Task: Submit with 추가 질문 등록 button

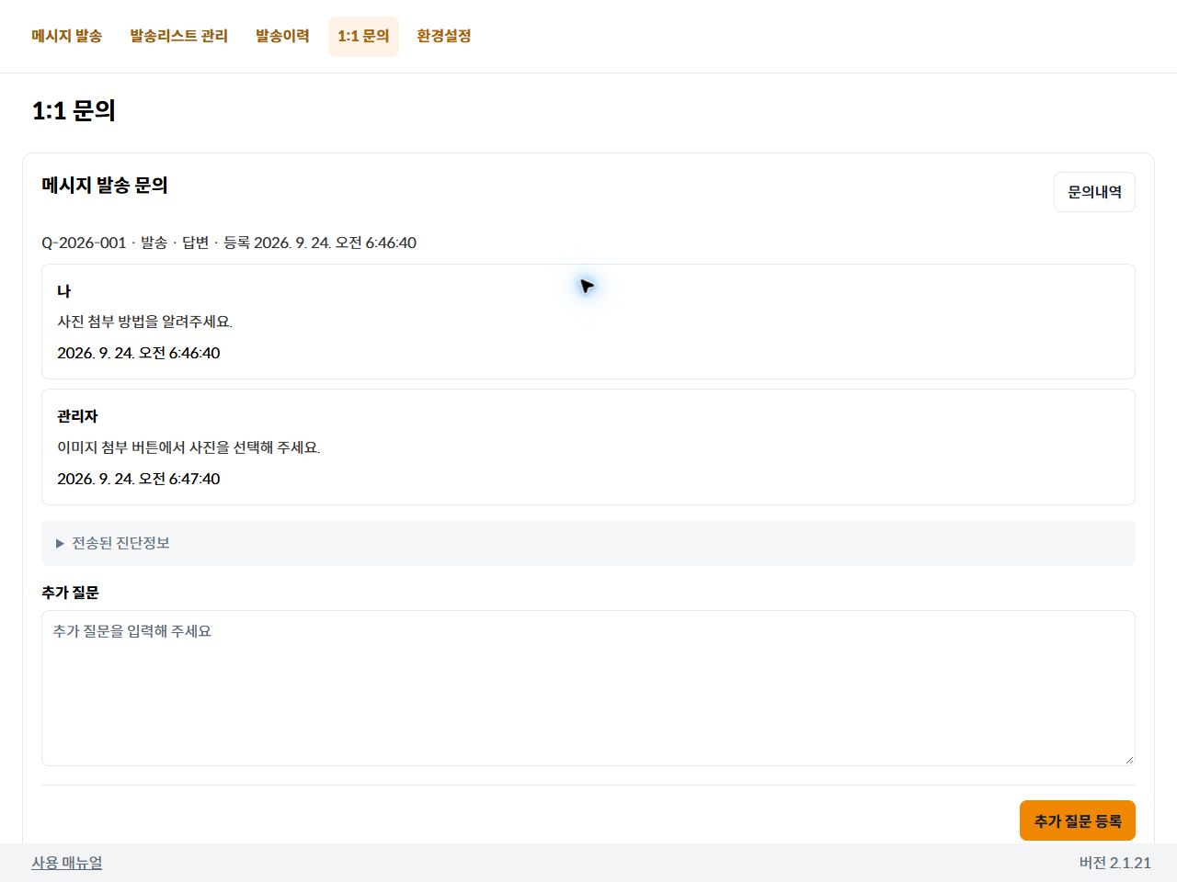Action: 1078,820
